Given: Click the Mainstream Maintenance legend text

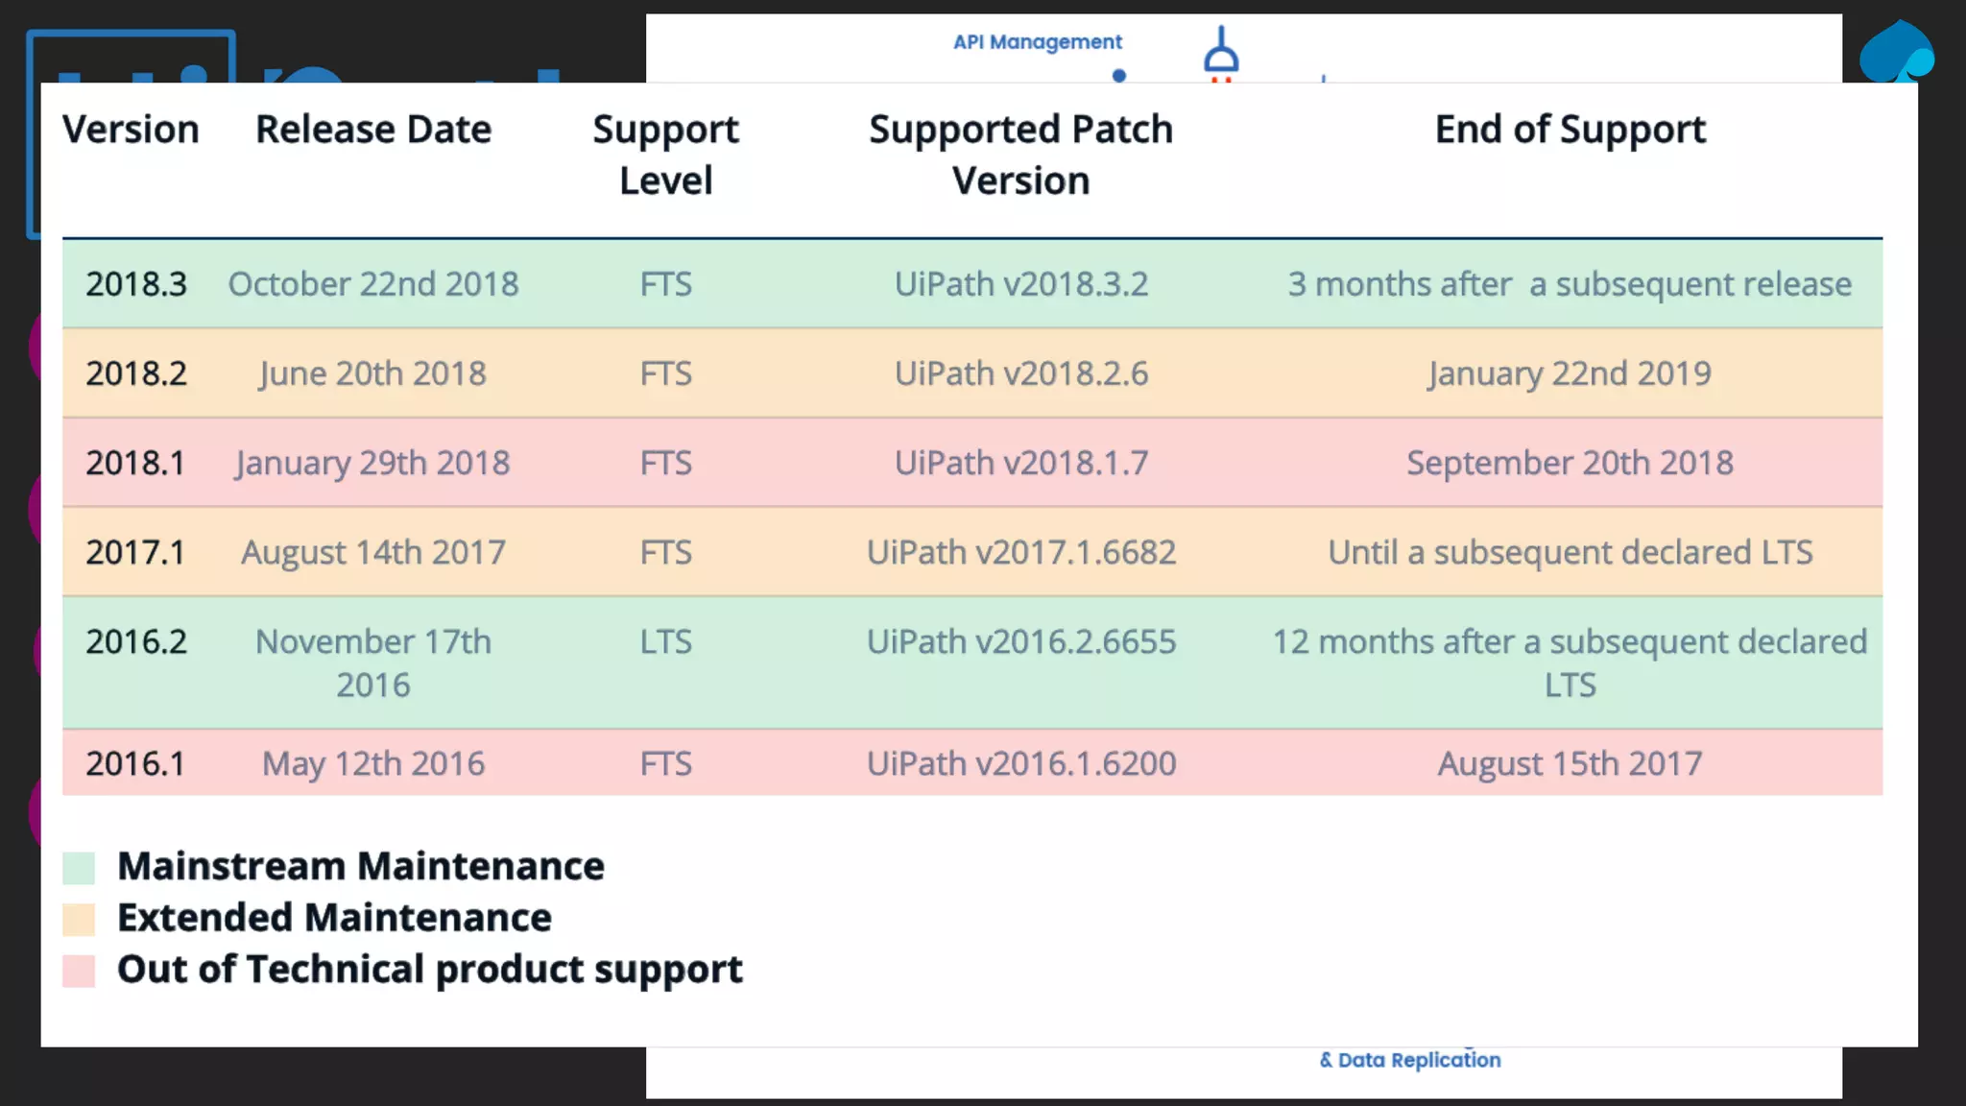Looking at the screenshot, I should (x=361, y=866).
